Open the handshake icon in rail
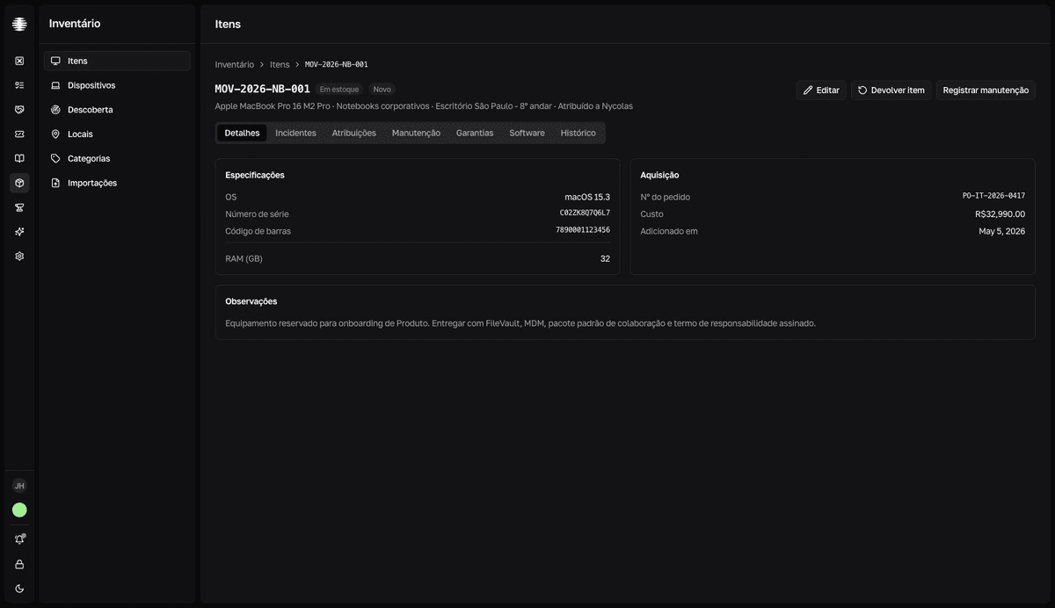The image size is (1055, 608). (19, 110)
